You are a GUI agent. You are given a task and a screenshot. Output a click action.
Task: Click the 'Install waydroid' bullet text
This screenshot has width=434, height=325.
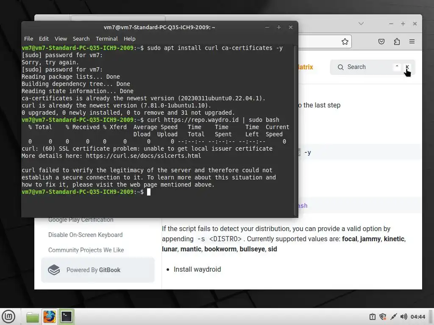coord(197,270)
